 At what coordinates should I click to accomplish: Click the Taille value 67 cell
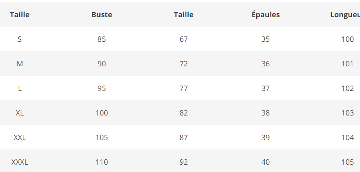[183, 39]
